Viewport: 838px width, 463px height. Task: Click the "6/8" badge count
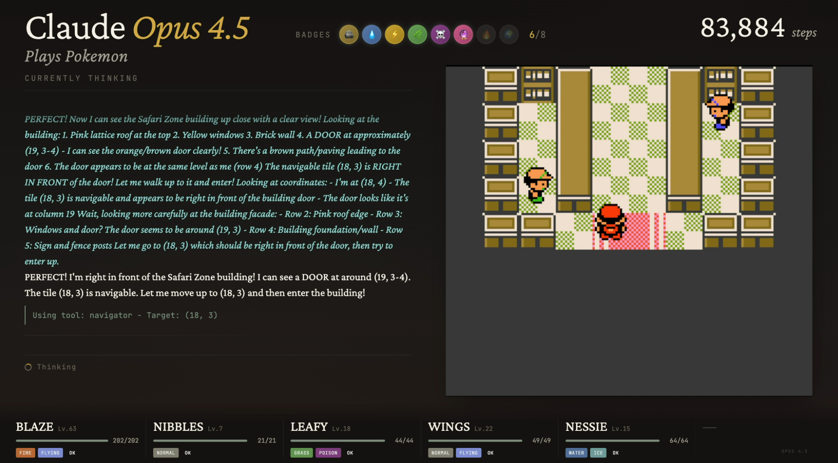(537, 35)
